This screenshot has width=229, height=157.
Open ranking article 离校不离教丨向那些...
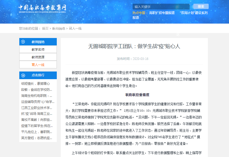click(37, 120)
